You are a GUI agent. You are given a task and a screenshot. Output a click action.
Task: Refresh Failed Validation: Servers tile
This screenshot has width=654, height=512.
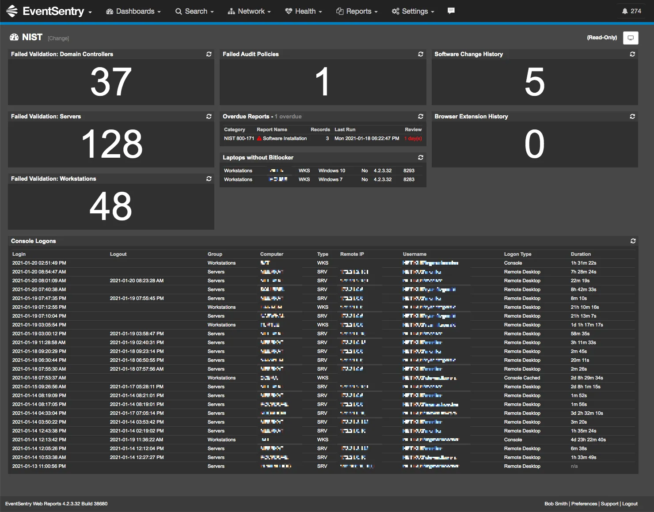point(209,116)
